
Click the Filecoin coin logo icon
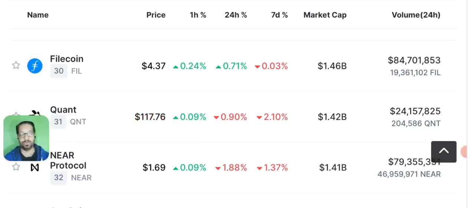click(35, 66)
